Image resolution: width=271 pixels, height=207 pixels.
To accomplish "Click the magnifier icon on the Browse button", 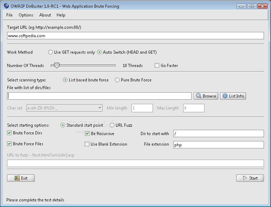I will pyautogui.click(x=198, y=96).
